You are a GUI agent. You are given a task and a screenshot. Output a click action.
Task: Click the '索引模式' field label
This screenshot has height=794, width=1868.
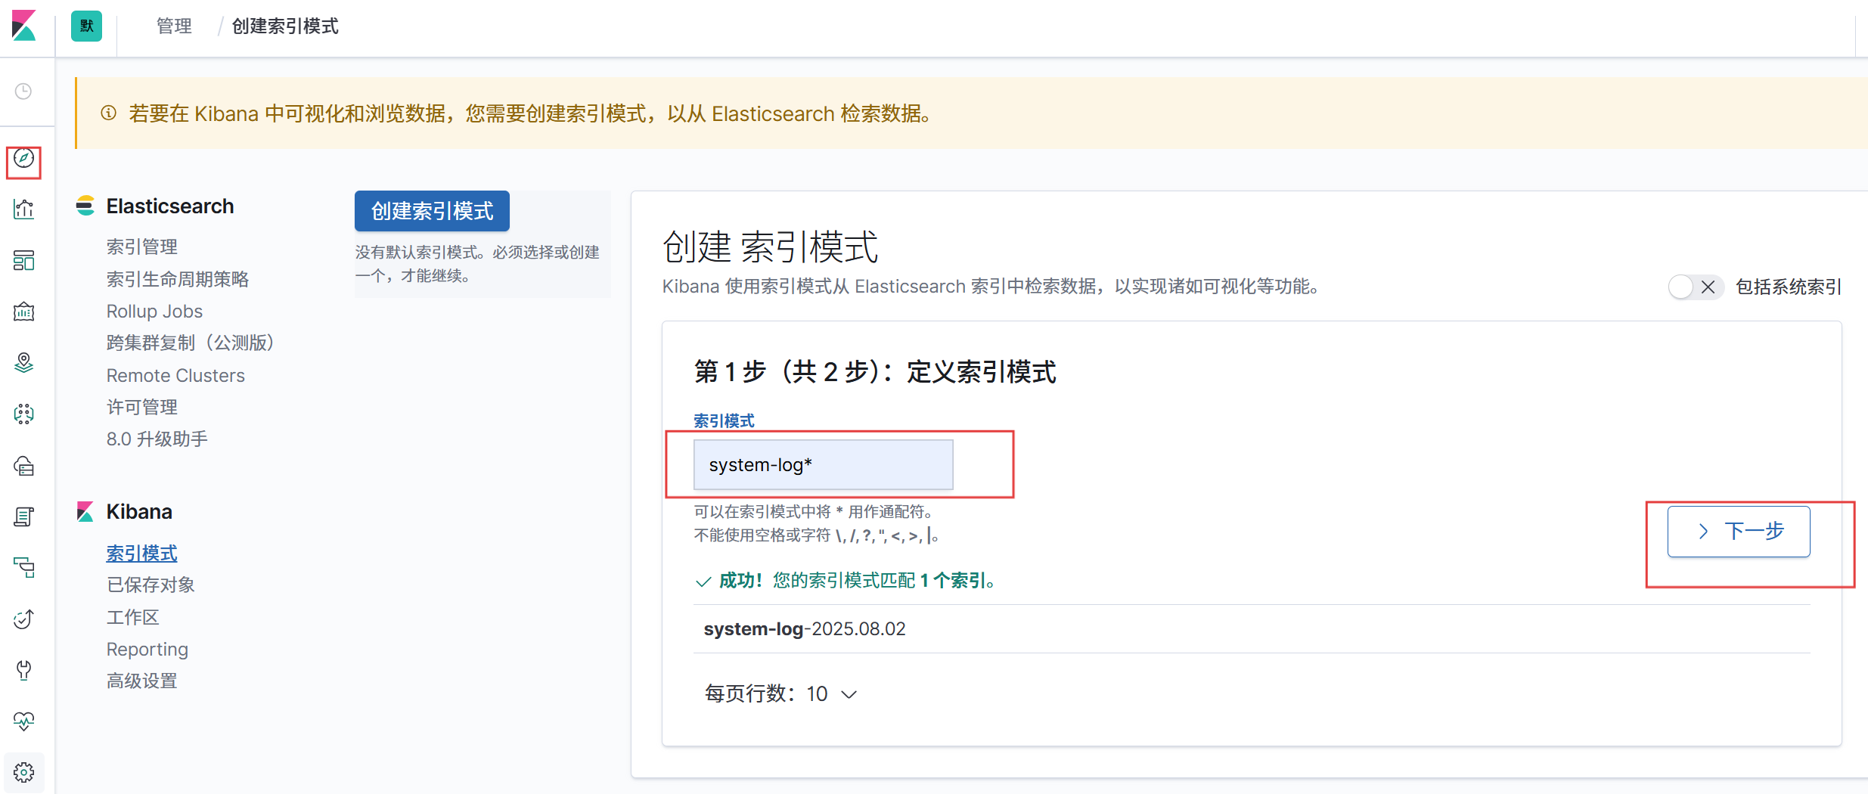724,421
